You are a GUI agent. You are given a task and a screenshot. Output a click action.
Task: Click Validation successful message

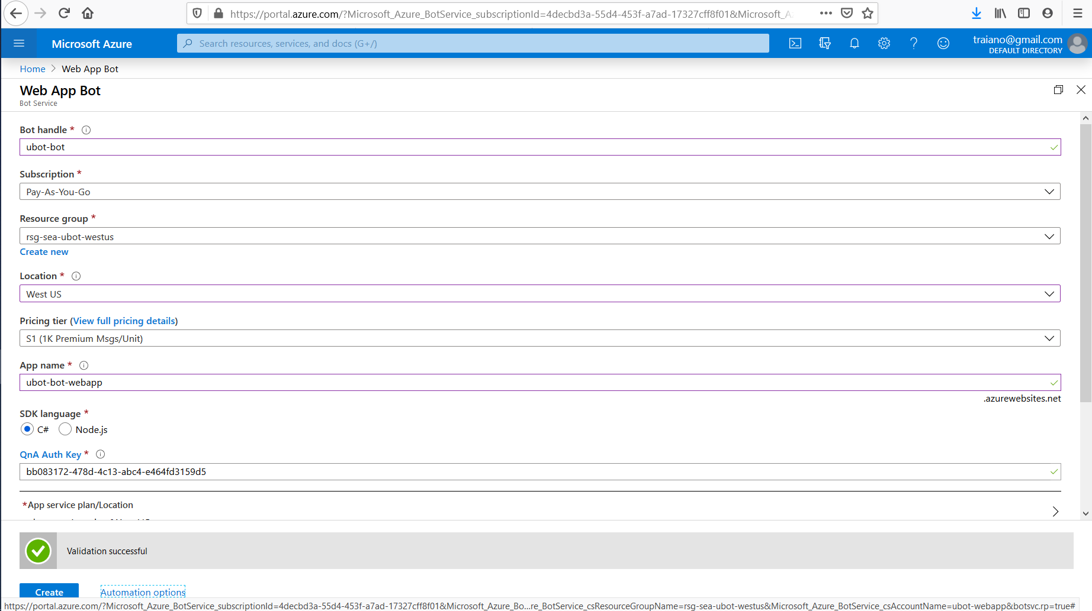tap(107, 551)
